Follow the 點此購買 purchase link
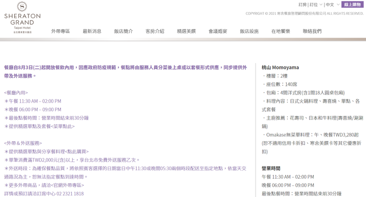Image resolution: width=366 pixels, height=197 pixels. coord(77,151)
